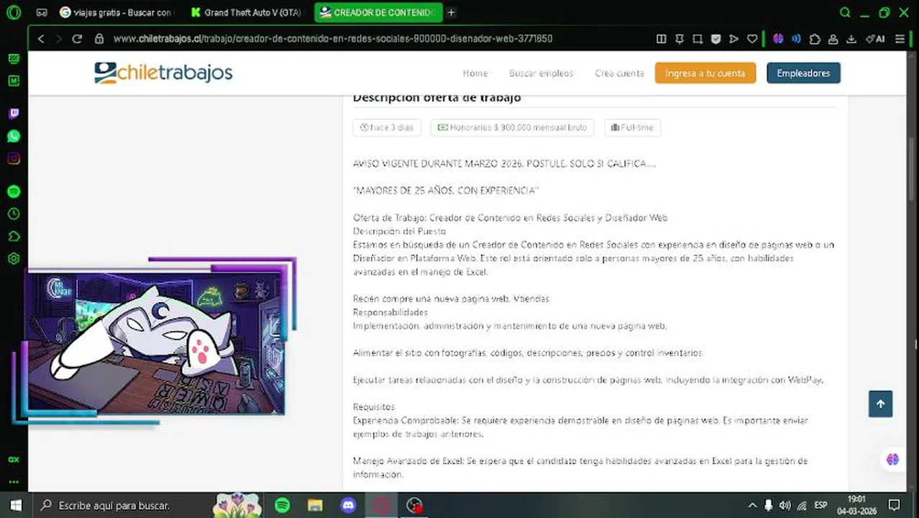Open Discord from the taskbar
Screen dimensions: 919x518
[x=348, y=505]
